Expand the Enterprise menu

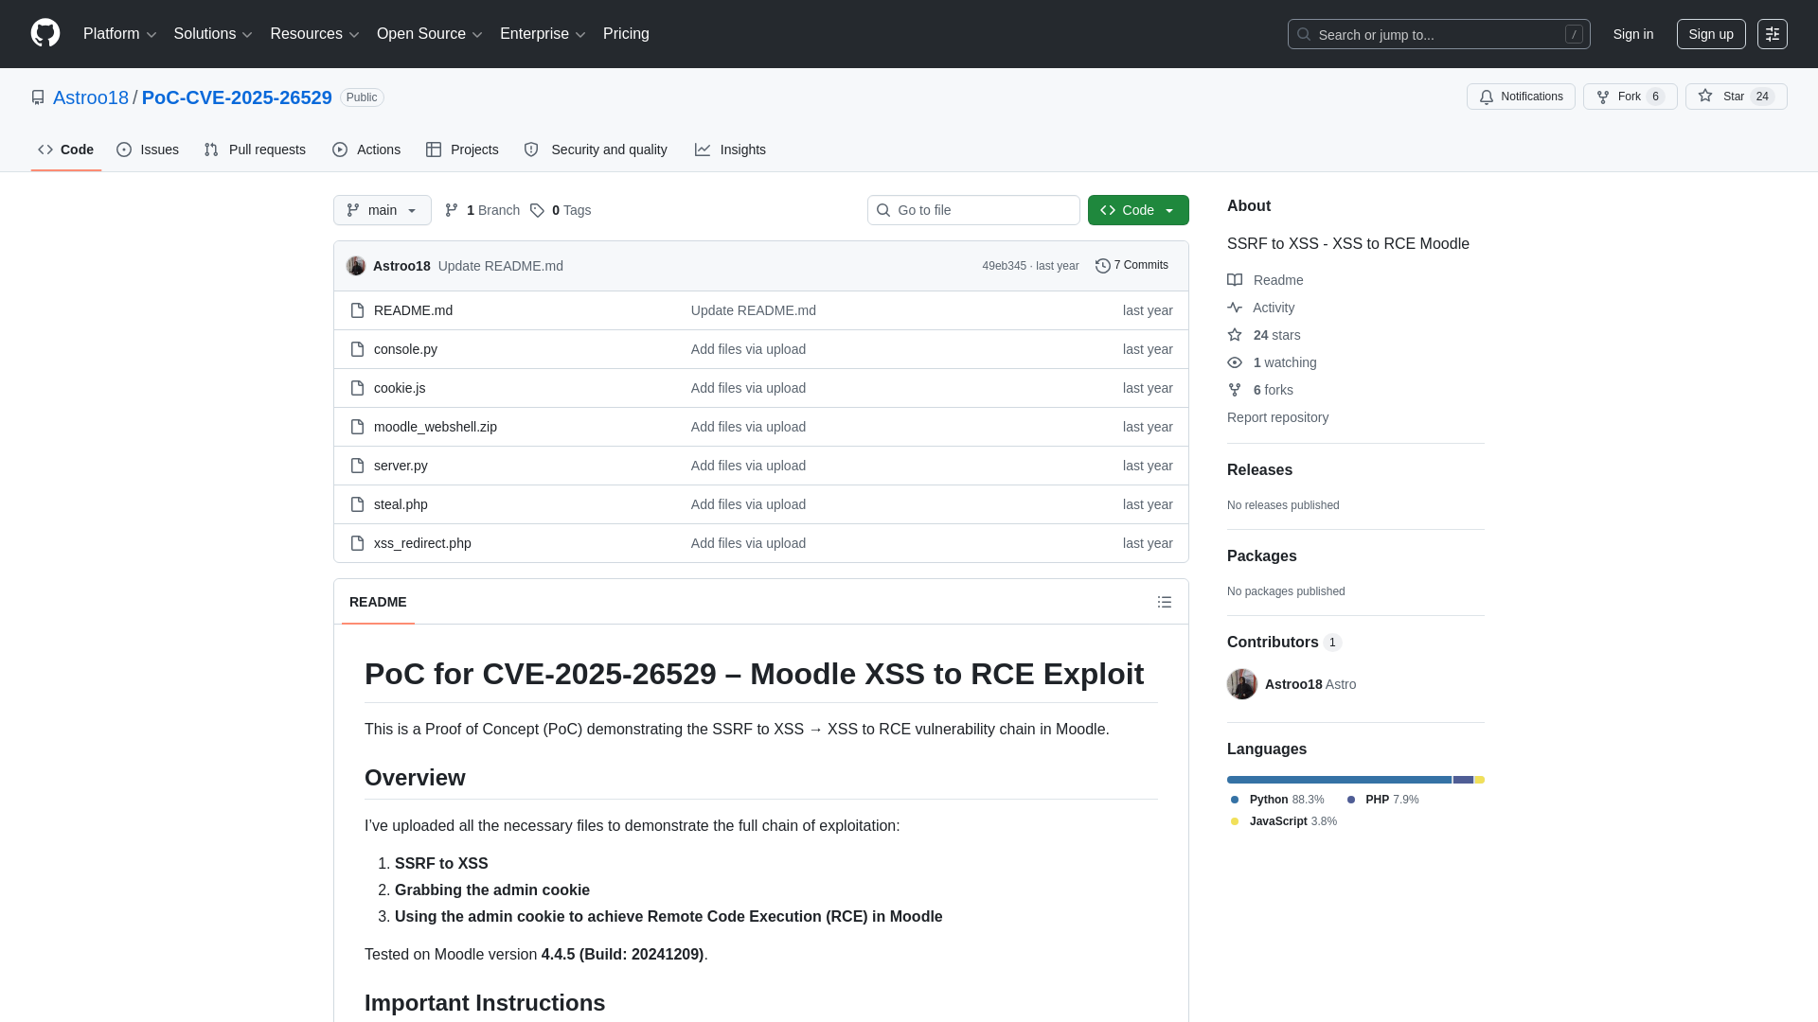pyautogui.click(x=543, y=34)
